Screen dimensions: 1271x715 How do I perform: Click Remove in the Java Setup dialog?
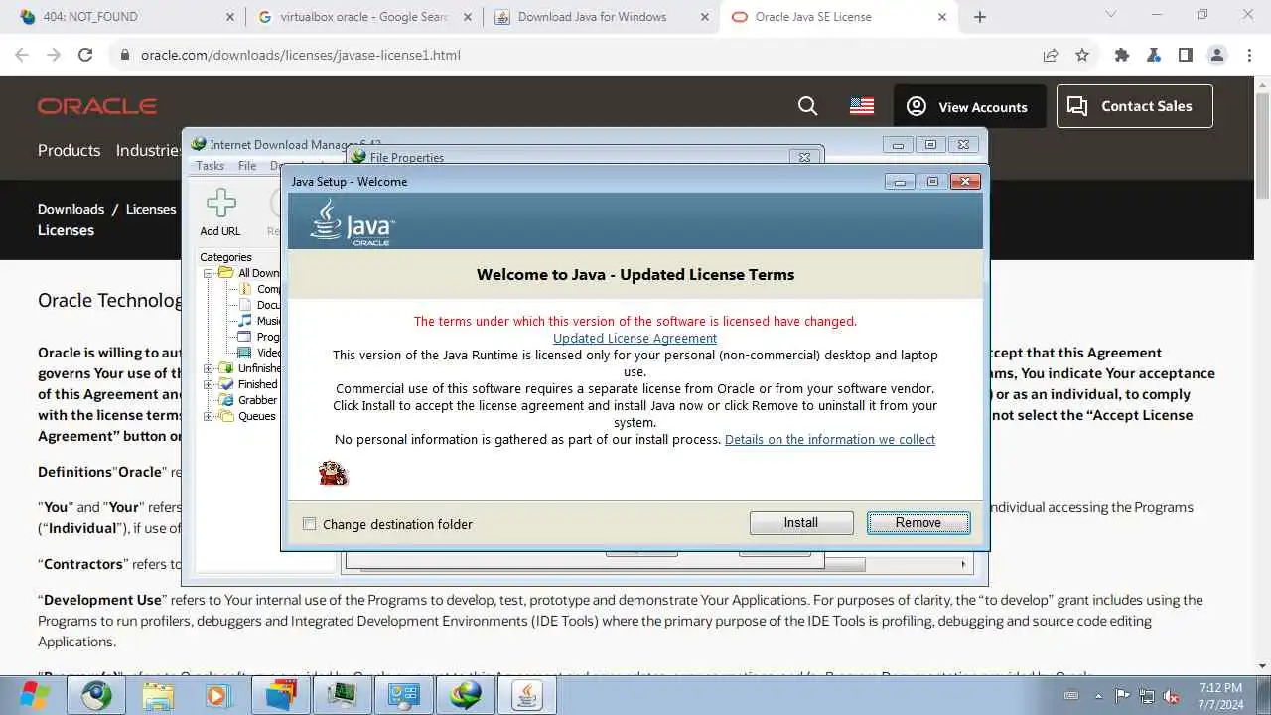click(918, 523)
